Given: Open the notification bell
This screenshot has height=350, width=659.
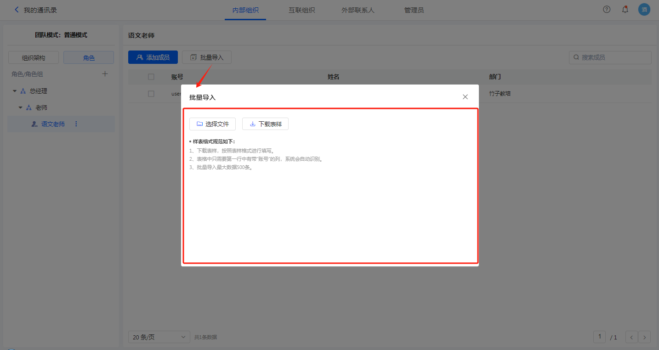Looking at the screenshot, I should (625, 10).
